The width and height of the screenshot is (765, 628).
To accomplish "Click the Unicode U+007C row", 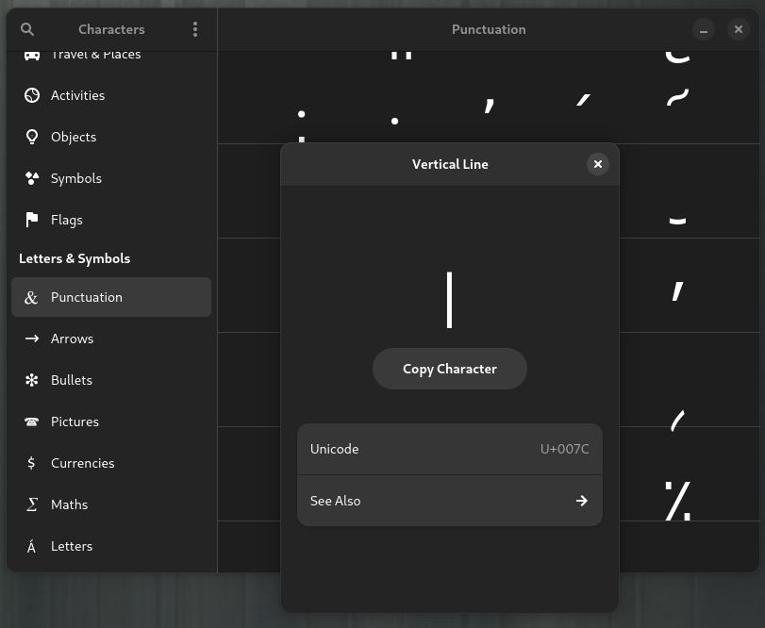I will pos(449,449).
